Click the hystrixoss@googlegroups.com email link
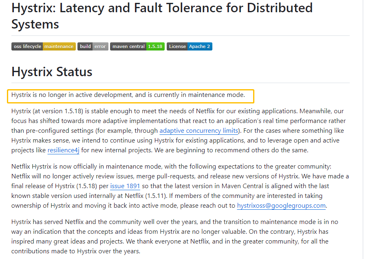The width and height of the screenshot is (375, 259). click(281, 206)
